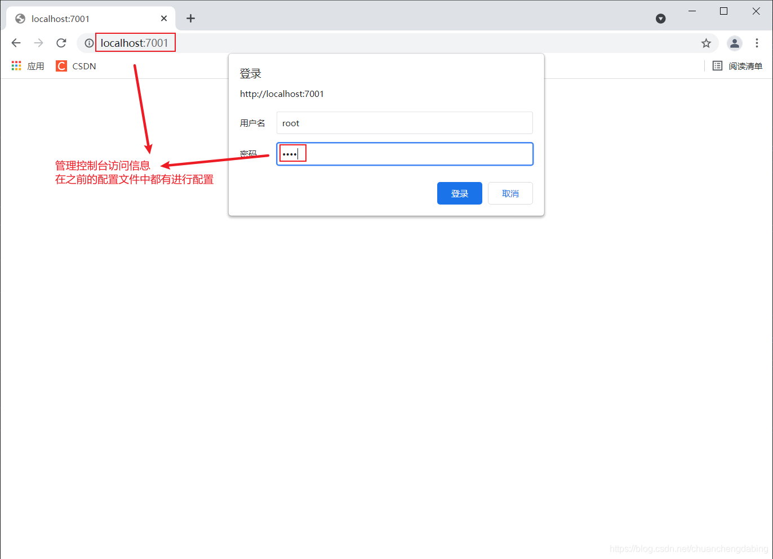Open a new tab with the plus button
The image size is (773, 559).
(x=191, y=19)
